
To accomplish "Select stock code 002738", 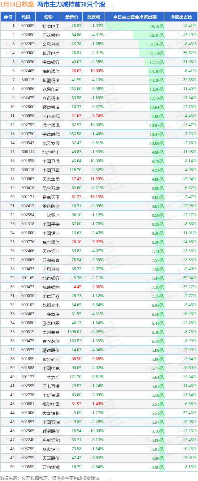I will click(28, 395).
